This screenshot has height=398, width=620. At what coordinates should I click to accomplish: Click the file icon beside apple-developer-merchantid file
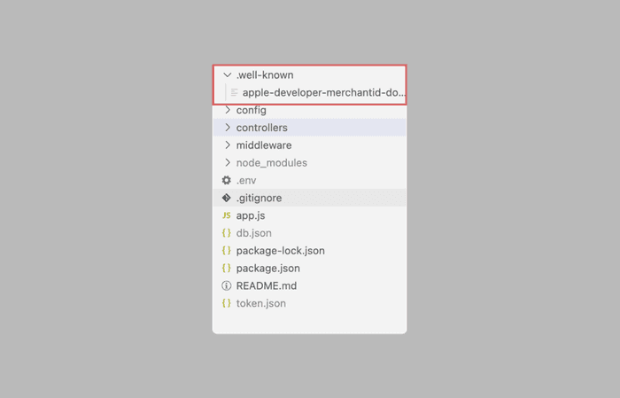[x=234, y=92]
